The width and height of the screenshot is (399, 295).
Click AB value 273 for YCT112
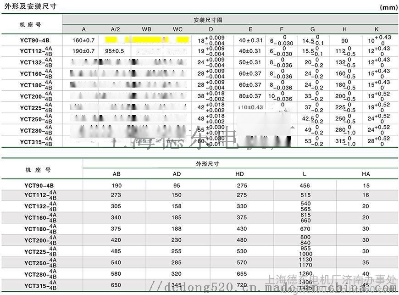(116, 195)
